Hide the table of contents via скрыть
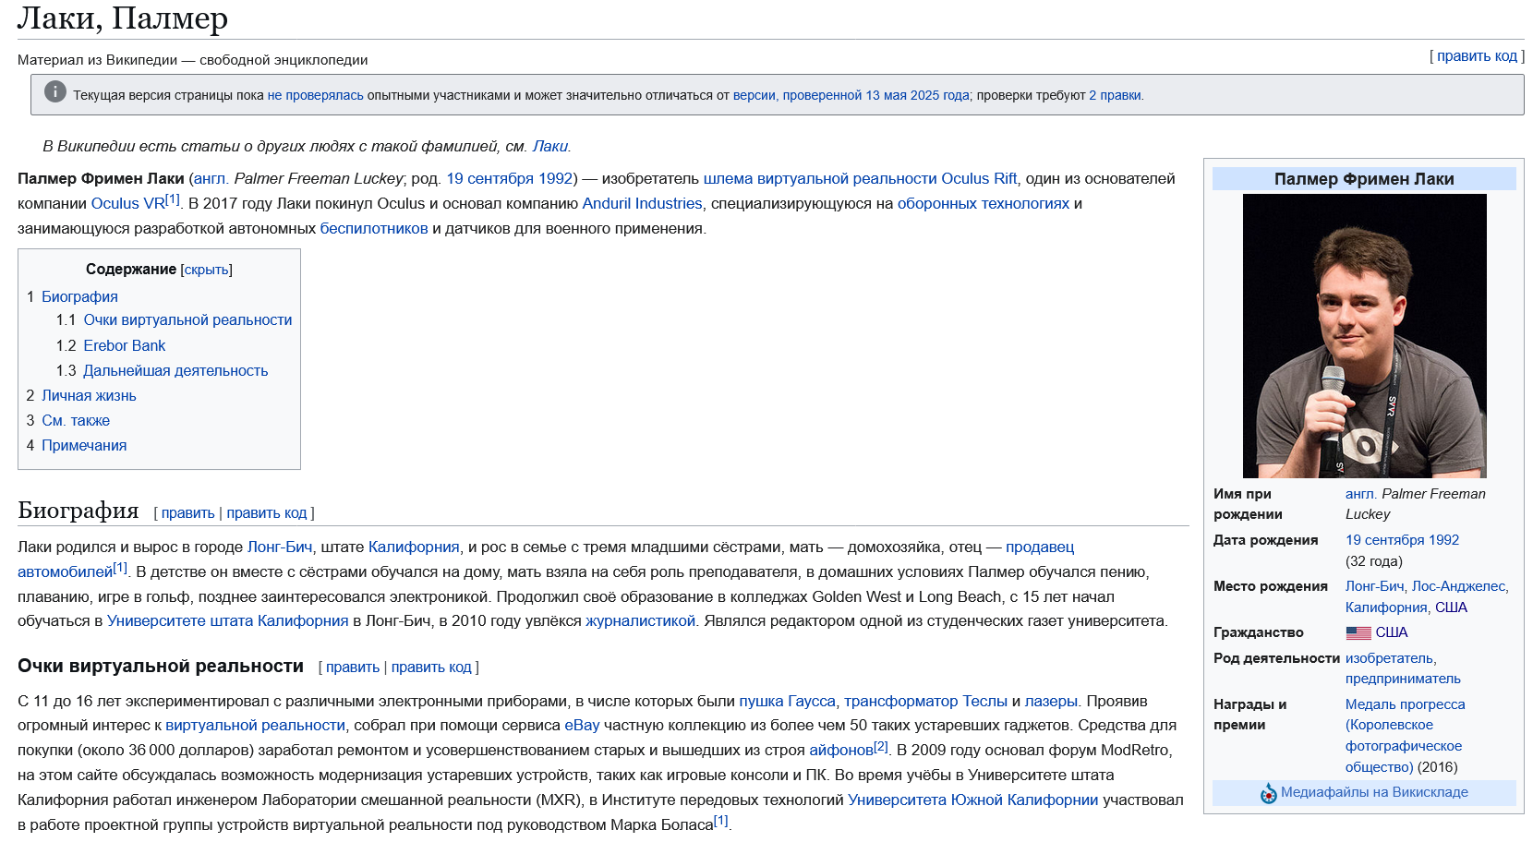Image resolution: width=1533 pixels, height=842 pixels. (207, 270)
